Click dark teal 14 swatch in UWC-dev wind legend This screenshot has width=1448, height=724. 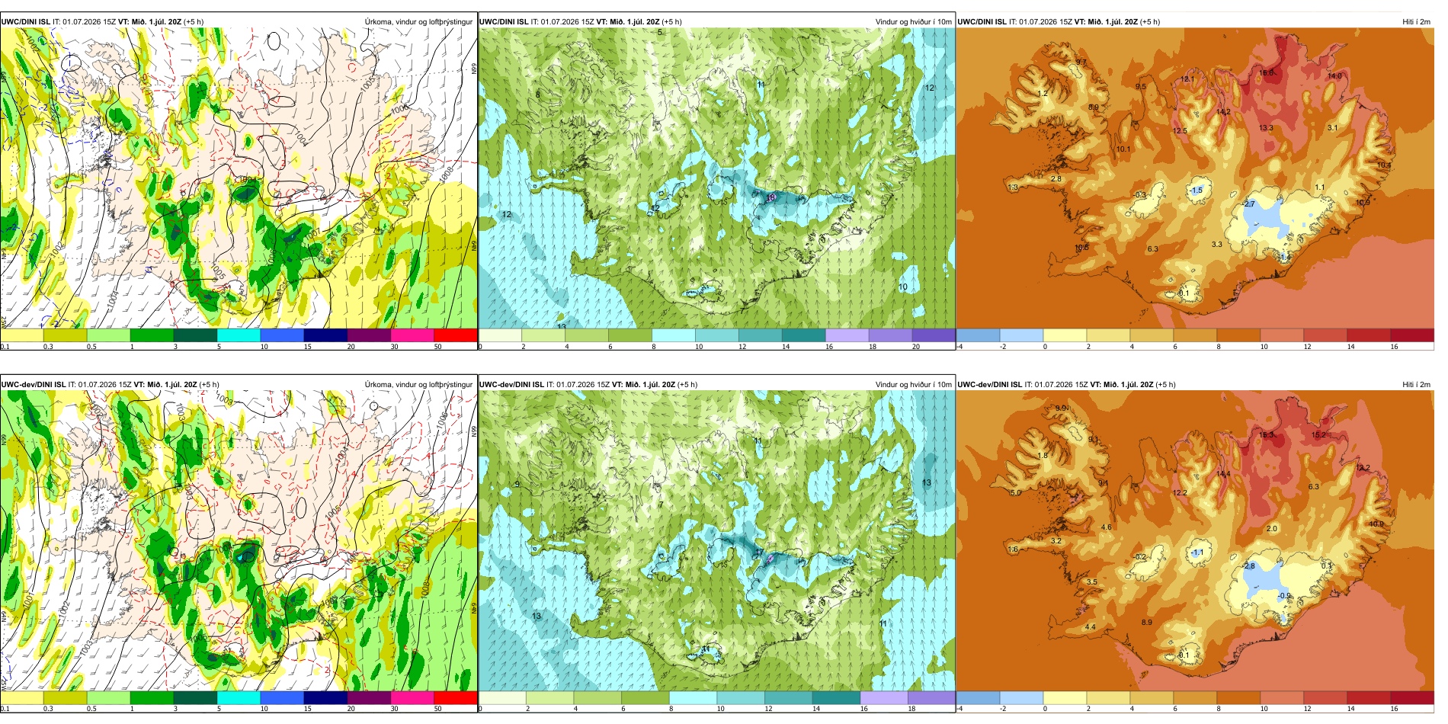point(836,698)
